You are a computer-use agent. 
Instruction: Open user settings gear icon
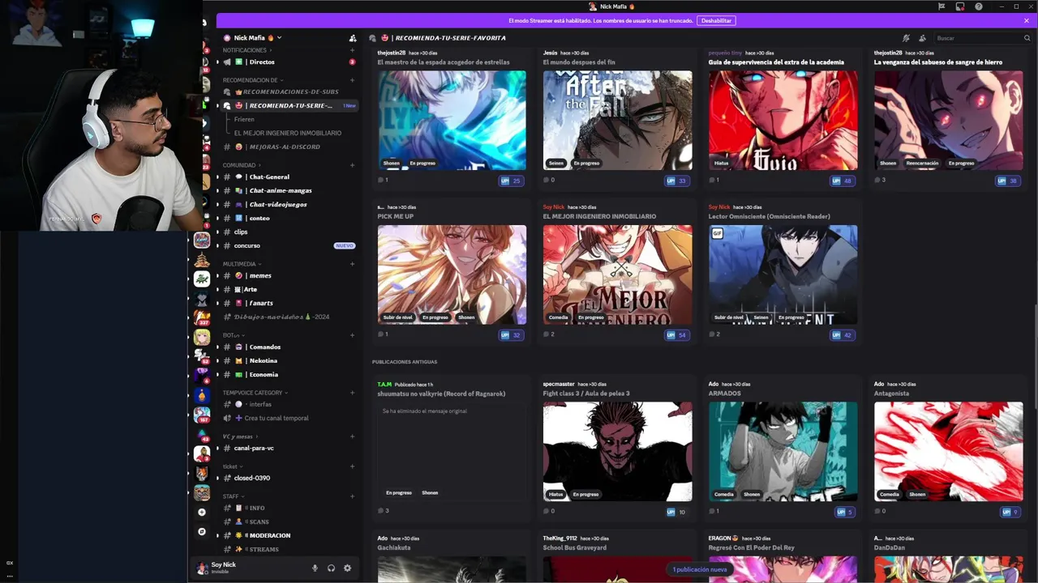point(347,568)
